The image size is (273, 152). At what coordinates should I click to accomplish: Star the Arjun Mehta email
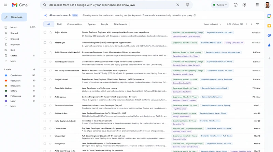pyautogui.click(x=51, y=32)
